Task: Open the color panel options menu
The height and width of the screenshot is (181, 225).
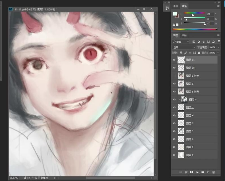Action: pyautogui.click(x=218, y=6)
